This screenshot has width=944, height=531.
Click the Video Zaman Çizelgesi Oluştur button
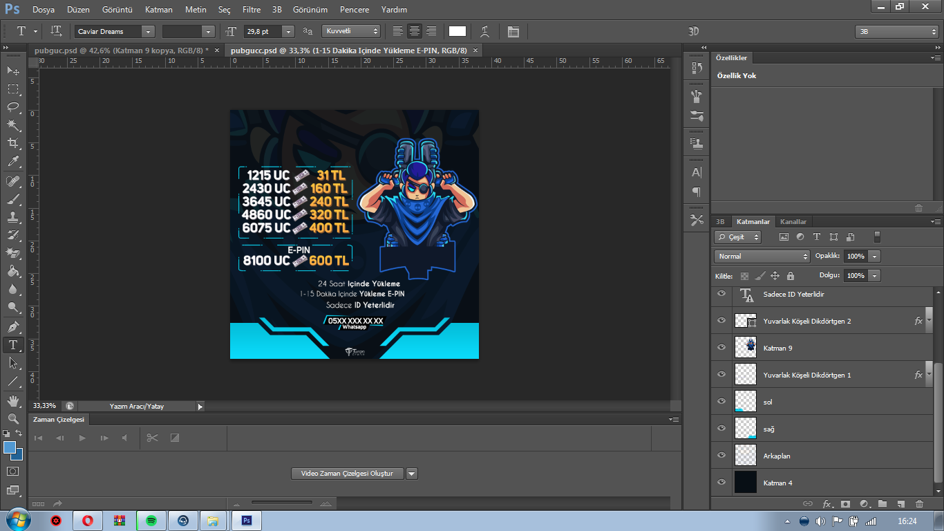(x=347, y=474)
